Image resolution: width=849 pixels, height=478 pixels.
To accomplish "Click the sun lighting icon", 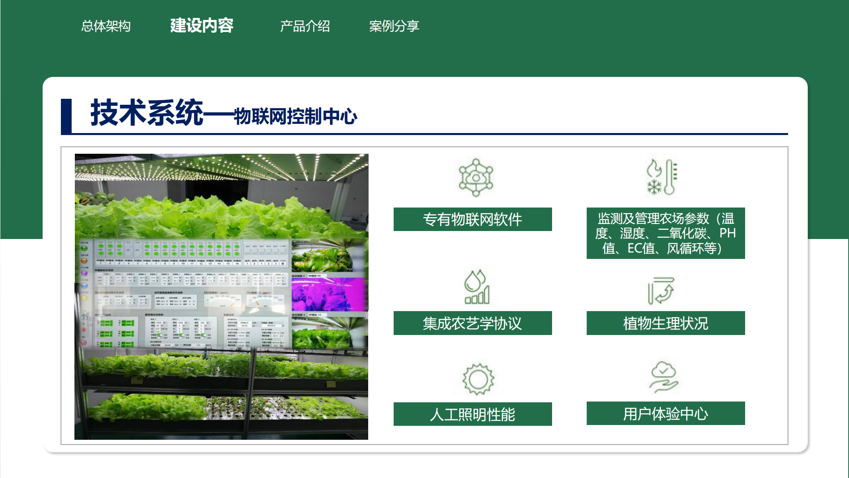I will [478, 379].
